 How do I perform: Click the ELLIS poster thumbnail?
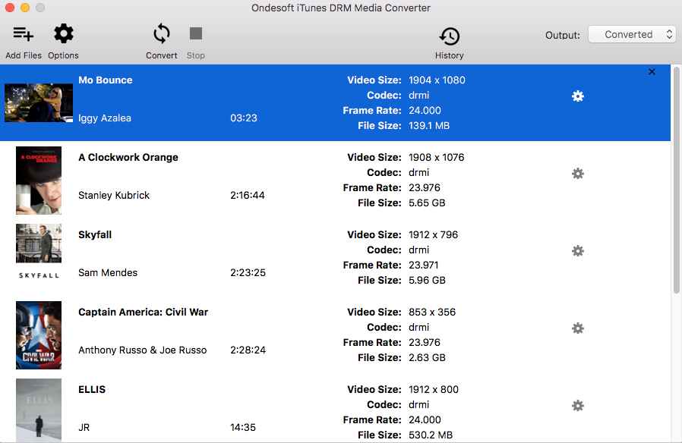click(39, 410)
